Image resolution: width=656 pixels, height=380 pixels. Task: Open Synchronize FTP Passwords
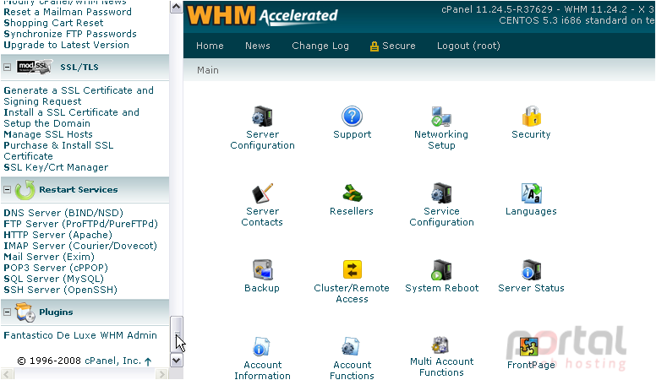(70, 34)
